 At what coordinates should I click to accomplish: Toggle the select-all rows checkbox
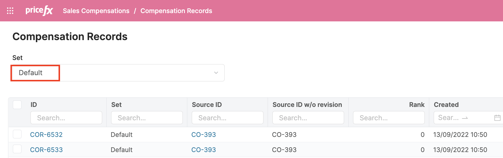point(17,105)
